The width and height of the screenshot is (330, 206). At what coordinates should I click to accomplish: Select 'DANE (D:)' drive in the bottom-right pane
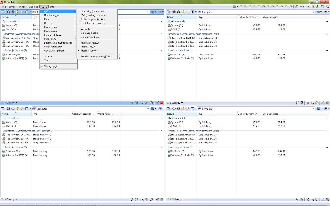click(x=177, y=126)
